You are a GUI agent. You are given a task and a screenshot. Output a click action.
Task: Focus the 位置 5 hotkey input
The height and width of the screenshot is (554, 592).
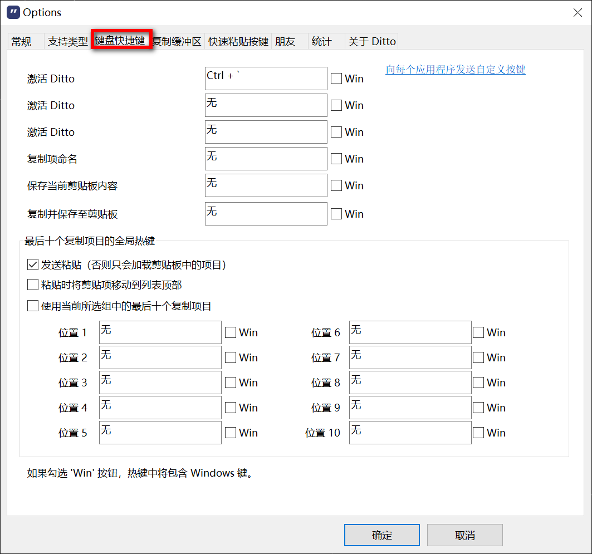click(160, 433)
